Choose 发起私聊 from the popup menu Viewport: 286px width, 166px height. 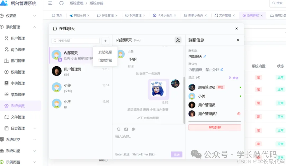105,52
